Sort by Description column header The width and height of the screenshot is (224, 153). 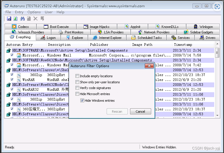point(67,45)
